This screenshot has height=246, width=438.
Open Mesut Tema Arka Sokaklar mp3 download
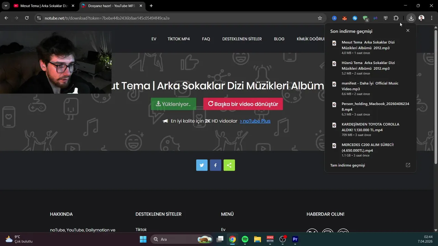pyautogui.click(x=370, y=47)
